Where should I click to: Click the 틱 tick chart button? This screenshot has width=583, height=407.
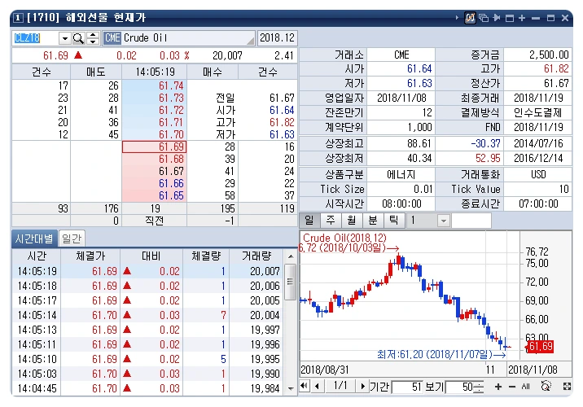coord(394,221)
